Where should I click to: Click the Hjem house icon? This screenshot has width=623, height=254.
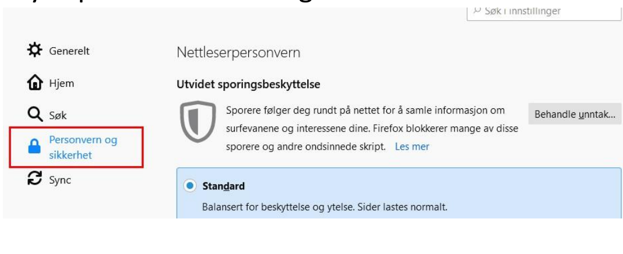click(x=34, y=83)
